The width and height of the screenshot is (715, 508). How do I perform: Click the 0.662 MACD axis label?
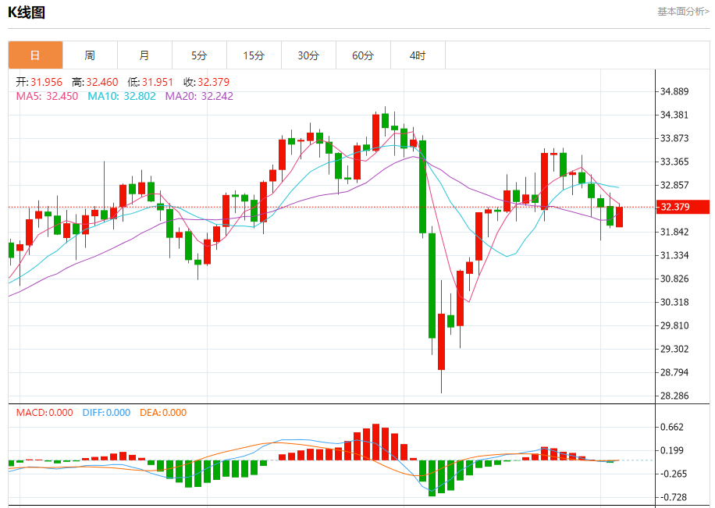(671, 427)
